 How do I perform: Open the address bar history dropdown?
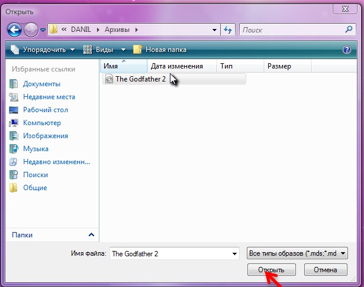pos(214,30)
